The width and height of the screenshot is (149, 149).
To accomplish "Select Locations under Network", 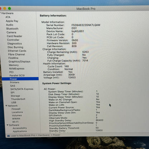I will click(x=17, y=112).
